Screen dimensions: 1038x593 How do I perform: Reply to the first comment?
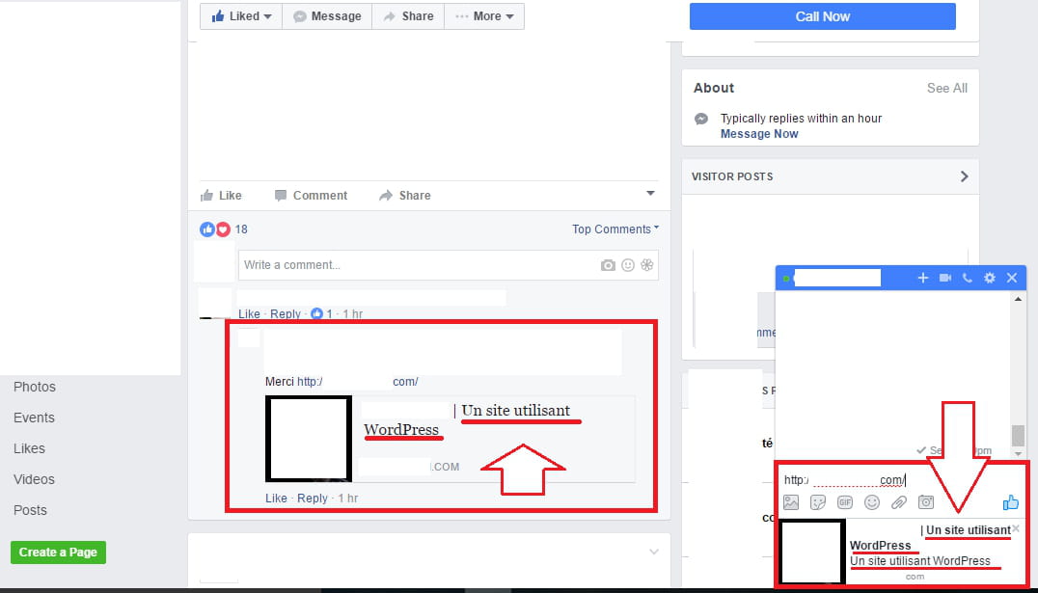click(x=286, y=313)
